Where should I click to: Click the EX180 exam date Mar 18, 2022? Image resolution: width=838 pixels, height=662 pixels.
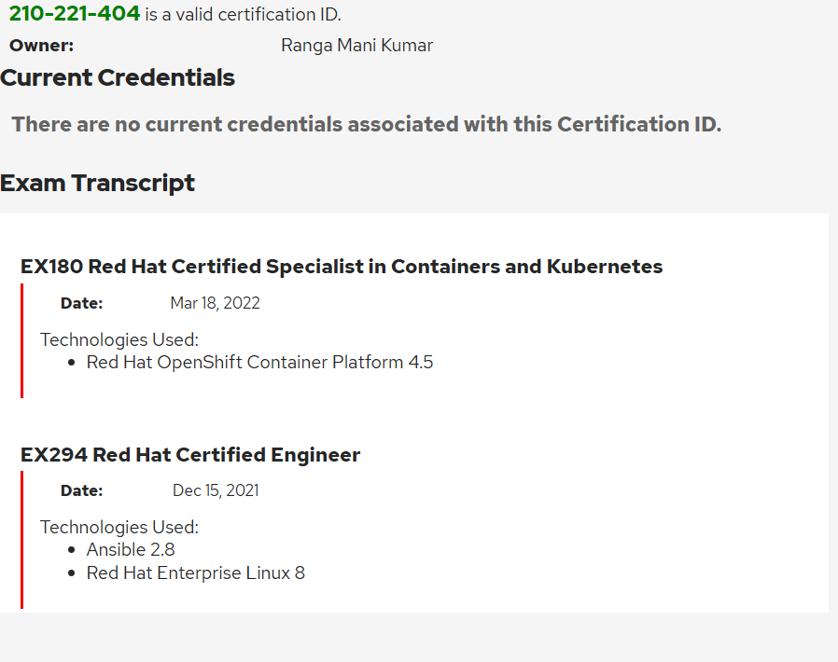215,303
